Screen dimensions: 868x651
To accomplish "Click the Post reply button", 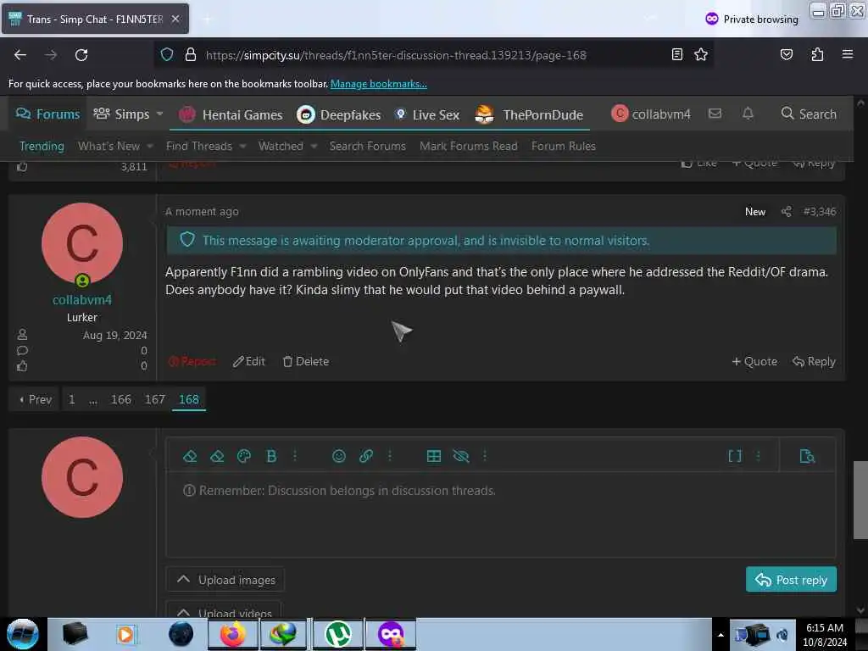I will (791, 580).
